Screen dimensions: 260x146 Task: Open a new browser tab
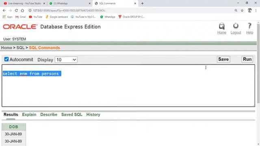click(x=142, y=3)
